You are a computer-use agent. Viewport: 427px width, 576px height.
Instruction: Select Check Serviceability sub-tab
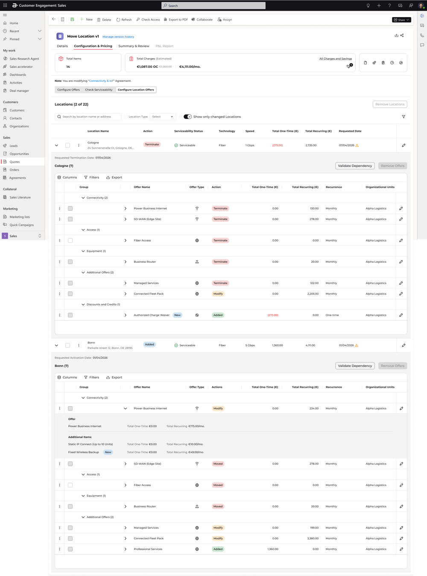pos(99,90)
